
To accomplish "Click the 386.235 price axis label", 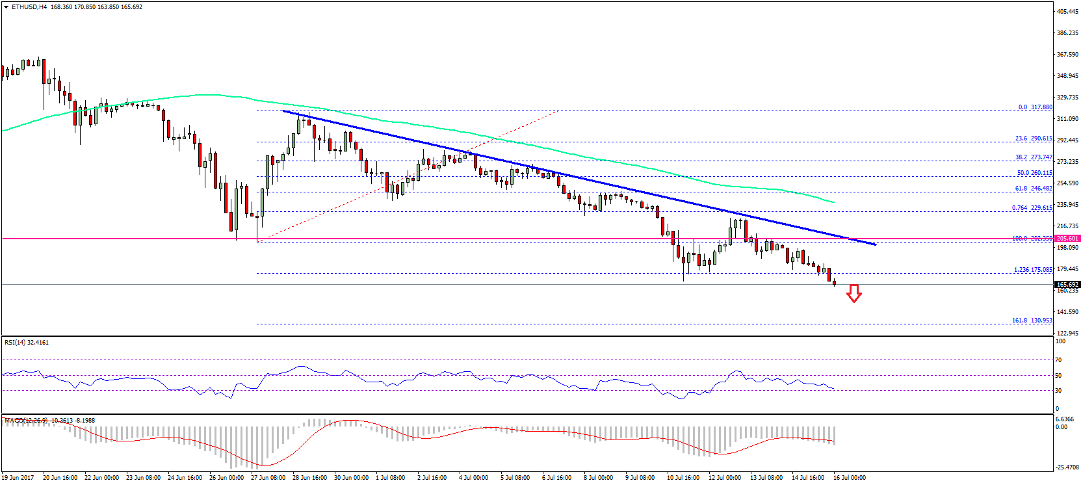I will pos(1068,33).
